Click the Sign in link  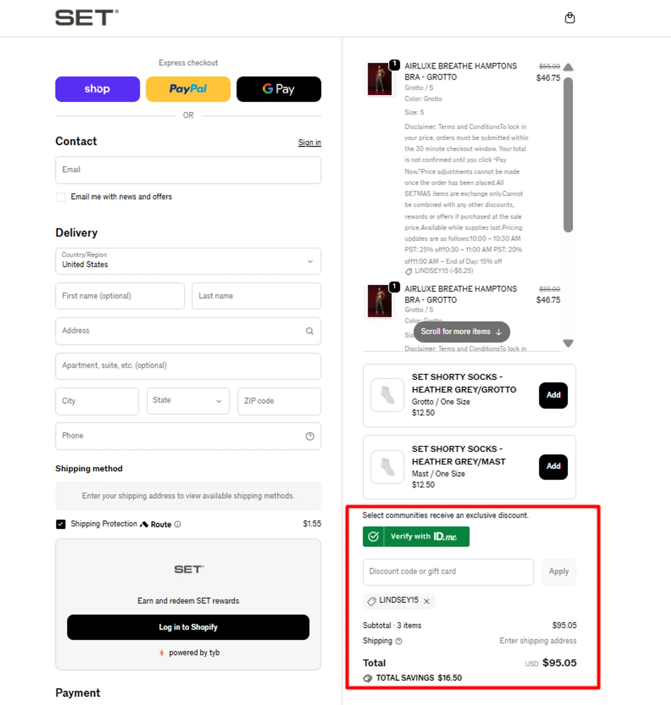[x=309, y=142]
